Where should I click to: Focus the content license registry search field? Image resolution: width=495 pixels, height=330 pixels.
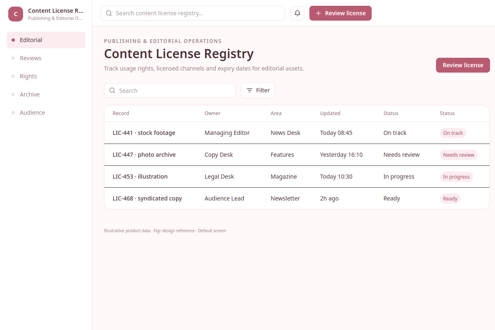pyautogui.click(x=193, y=13)
